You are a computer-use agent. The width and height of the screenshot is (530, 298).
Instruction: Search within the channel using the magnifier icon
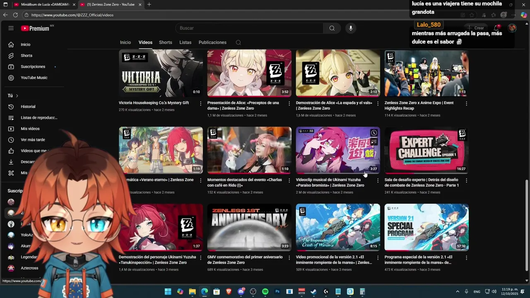pyautogui.click(x=238, y=42)
